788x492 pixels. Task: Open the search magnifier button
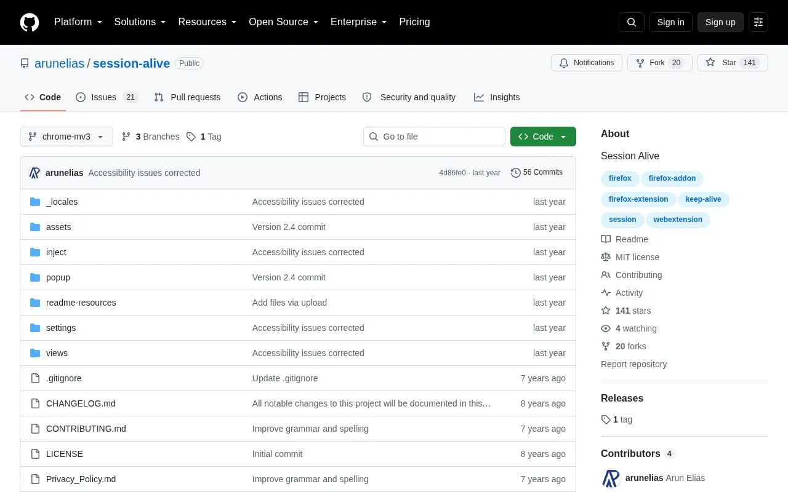632,22
